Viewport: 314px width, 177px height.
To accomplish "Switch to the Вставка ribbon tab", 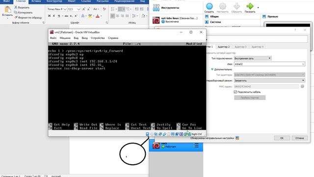I will coord(36,1).
